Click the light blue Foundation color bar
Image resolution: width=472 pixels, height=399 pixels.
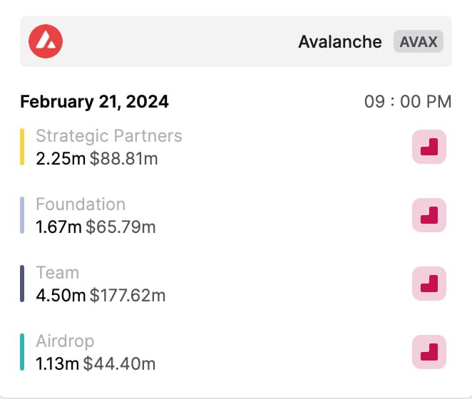coord(22,215)
